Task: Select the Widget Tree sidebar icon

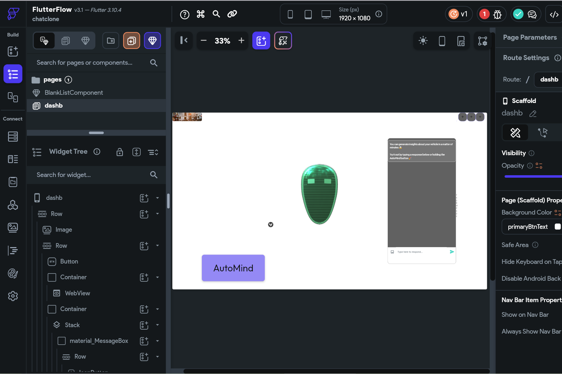Action: (13, 74)
